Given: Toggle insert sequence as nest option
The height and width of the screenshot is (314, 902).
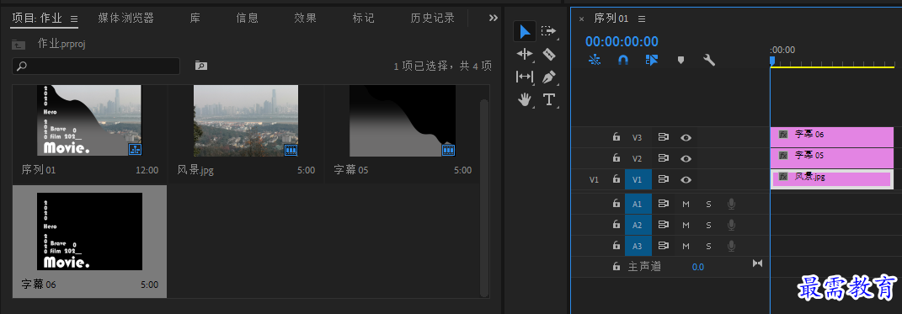Looking at the screenshot, I should pyautogui.click(x=595, y=60).
